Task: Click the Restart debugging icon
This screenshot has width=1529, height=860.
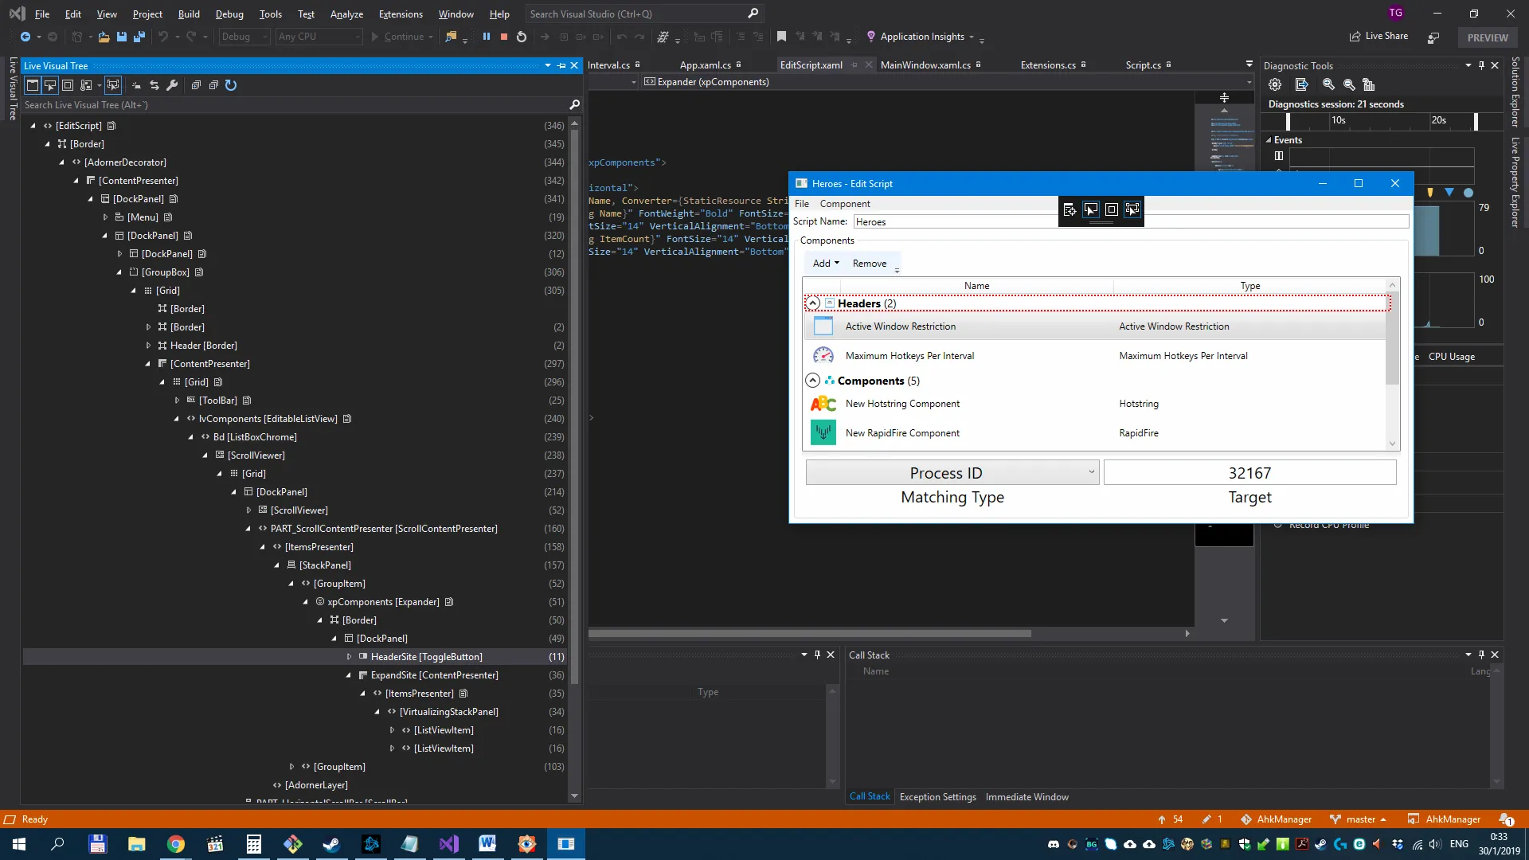Action: click(x=522, y=37)
